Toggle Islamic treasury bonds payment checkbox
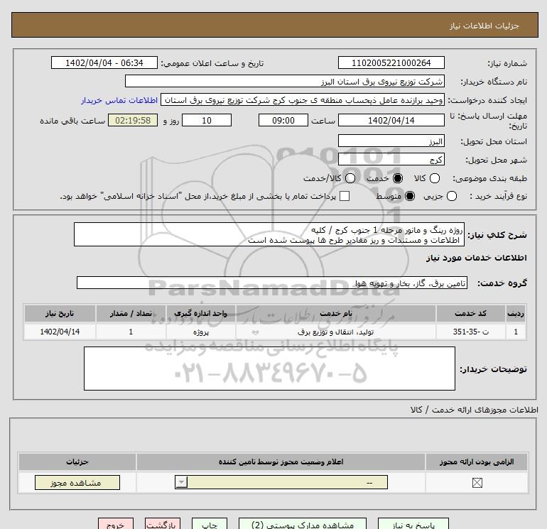The width and height of the screenshot is (547, 529). point(345,196)
